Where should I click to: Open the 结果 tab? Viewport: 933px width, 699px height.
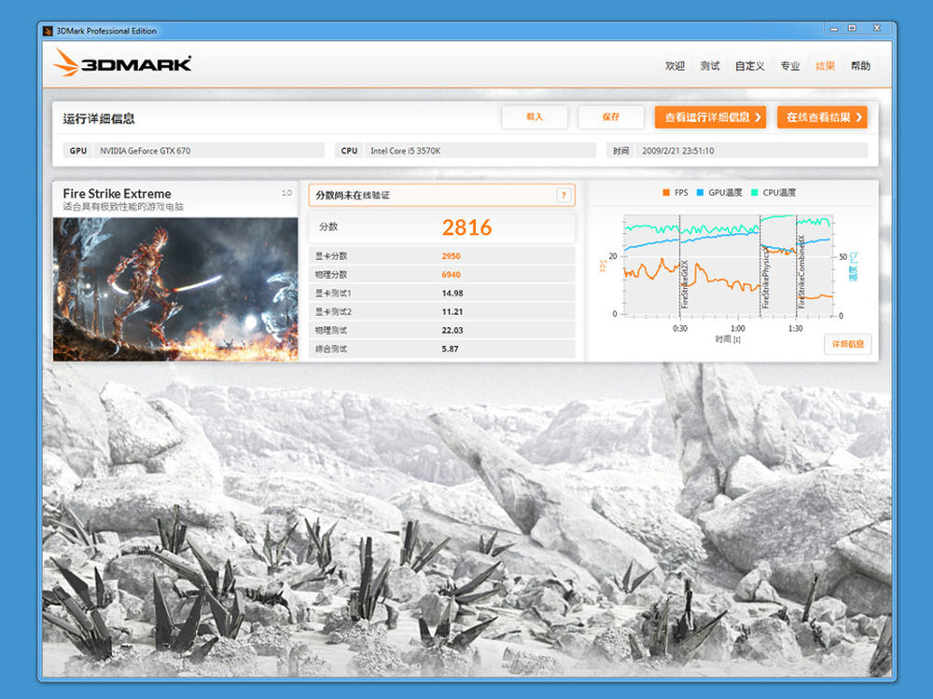click(826, 66)
